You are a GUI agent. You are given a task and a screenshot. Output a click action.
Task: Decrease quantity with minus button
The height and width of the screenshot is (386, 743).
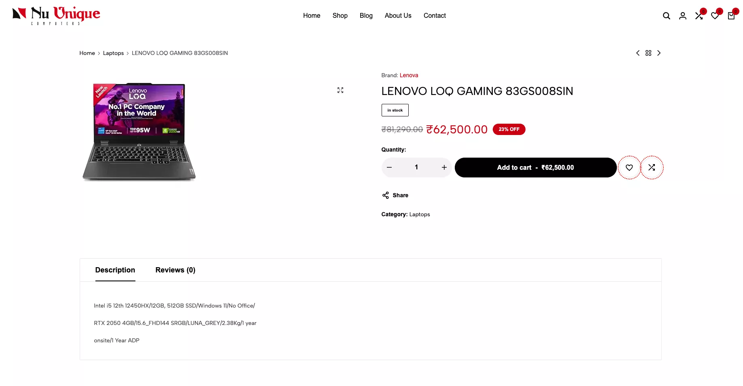click(389, 167)
